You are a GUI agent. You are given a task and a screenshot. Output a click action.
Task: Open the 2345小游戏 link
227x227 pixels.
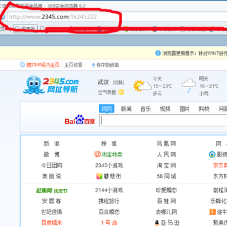click(x=109, y=165)
